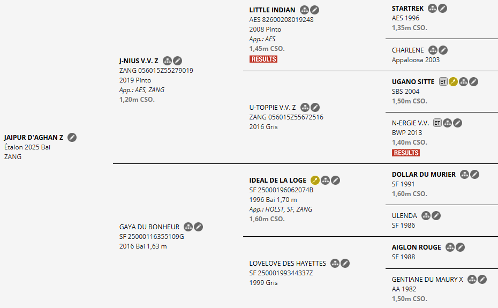This screenshot has height=308, width=498.
Task: Open the progeny icon beside J-NIUS V.V. Z
Action: (x=168, y=61)
